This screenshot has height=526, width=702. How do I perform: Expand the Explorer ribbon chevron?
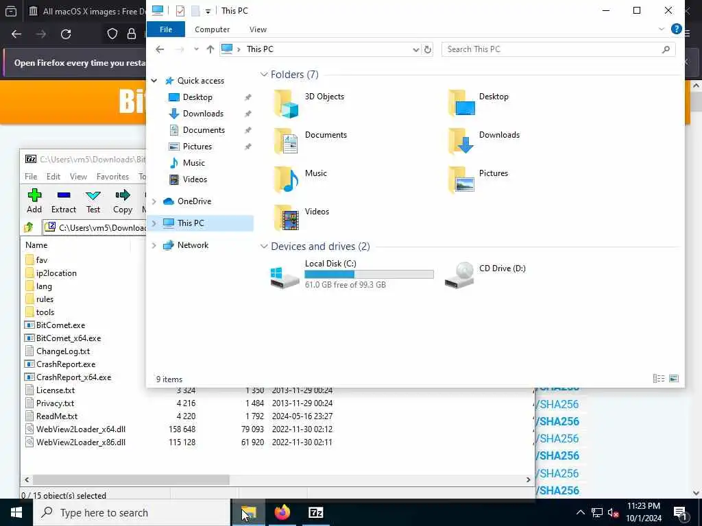pos(662,29)
